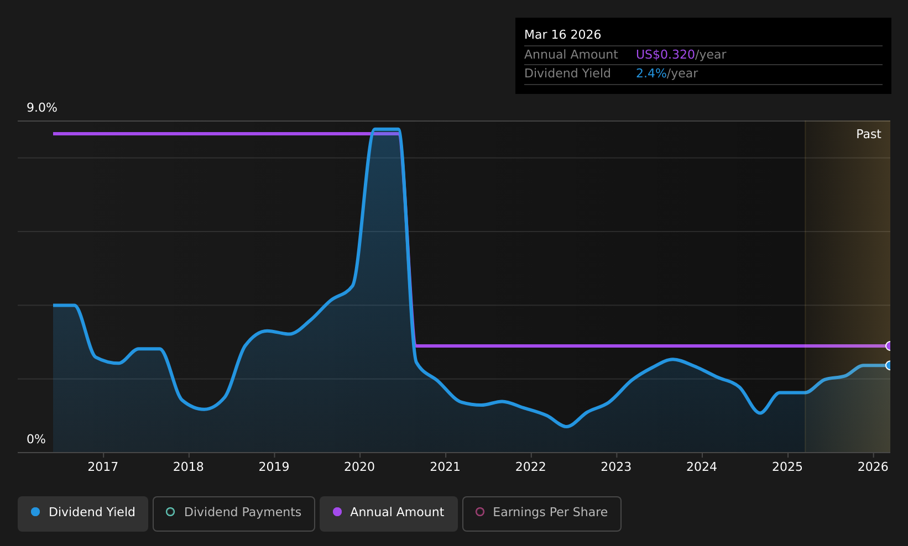Show the Earnings Per Share series
Viewport: 908px width, 546px height.
(542, 513)
